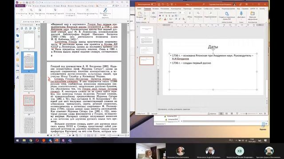Switch to normal view icon in PowerPoint status bar
284x159 pixels.
point(221,114)
